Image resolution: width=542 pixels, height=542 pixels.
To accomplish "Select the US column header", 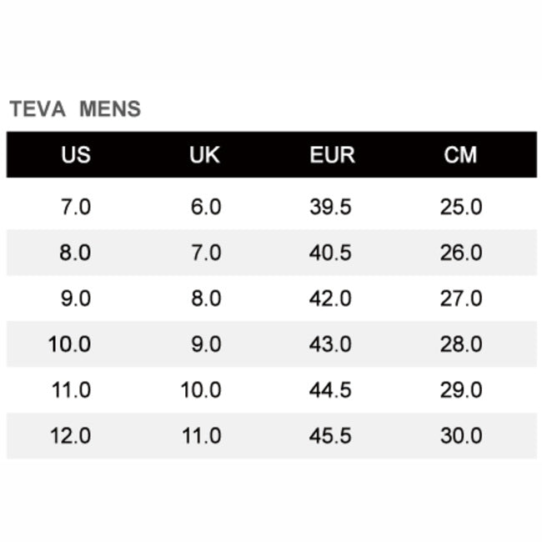I will click(x=75, y=155).
